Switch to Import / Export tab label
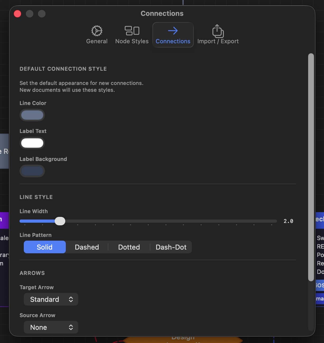This screenshot has width=324, height=343. [x=218, y=41]
